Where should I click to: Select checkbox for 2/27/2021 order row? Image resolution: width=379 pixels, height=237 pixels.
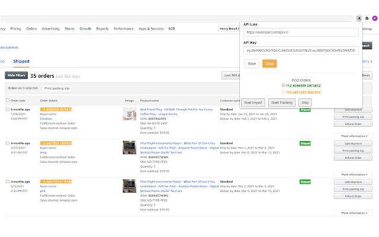(x=8, y=143)
